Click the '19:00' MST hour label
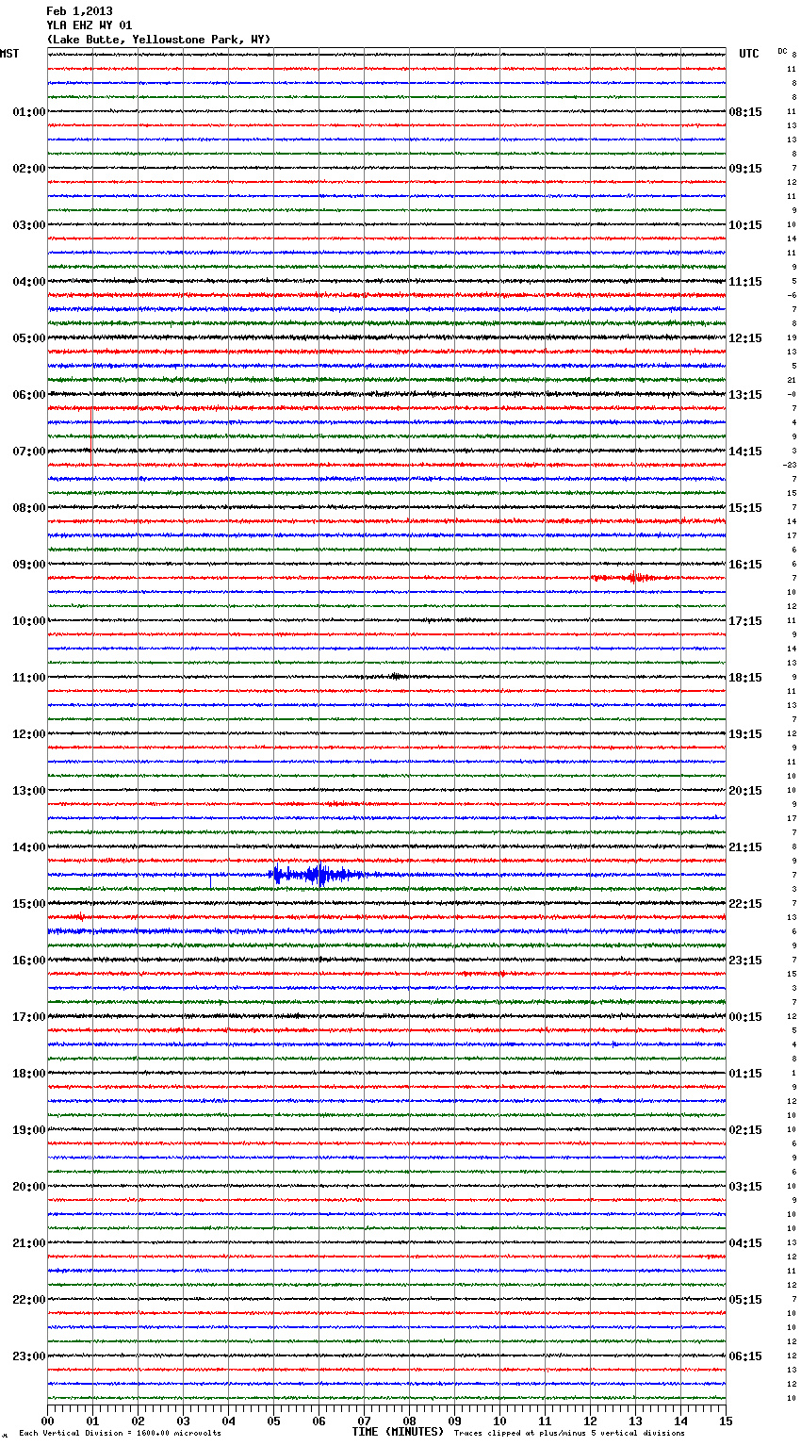 (x=29, y=1130)
